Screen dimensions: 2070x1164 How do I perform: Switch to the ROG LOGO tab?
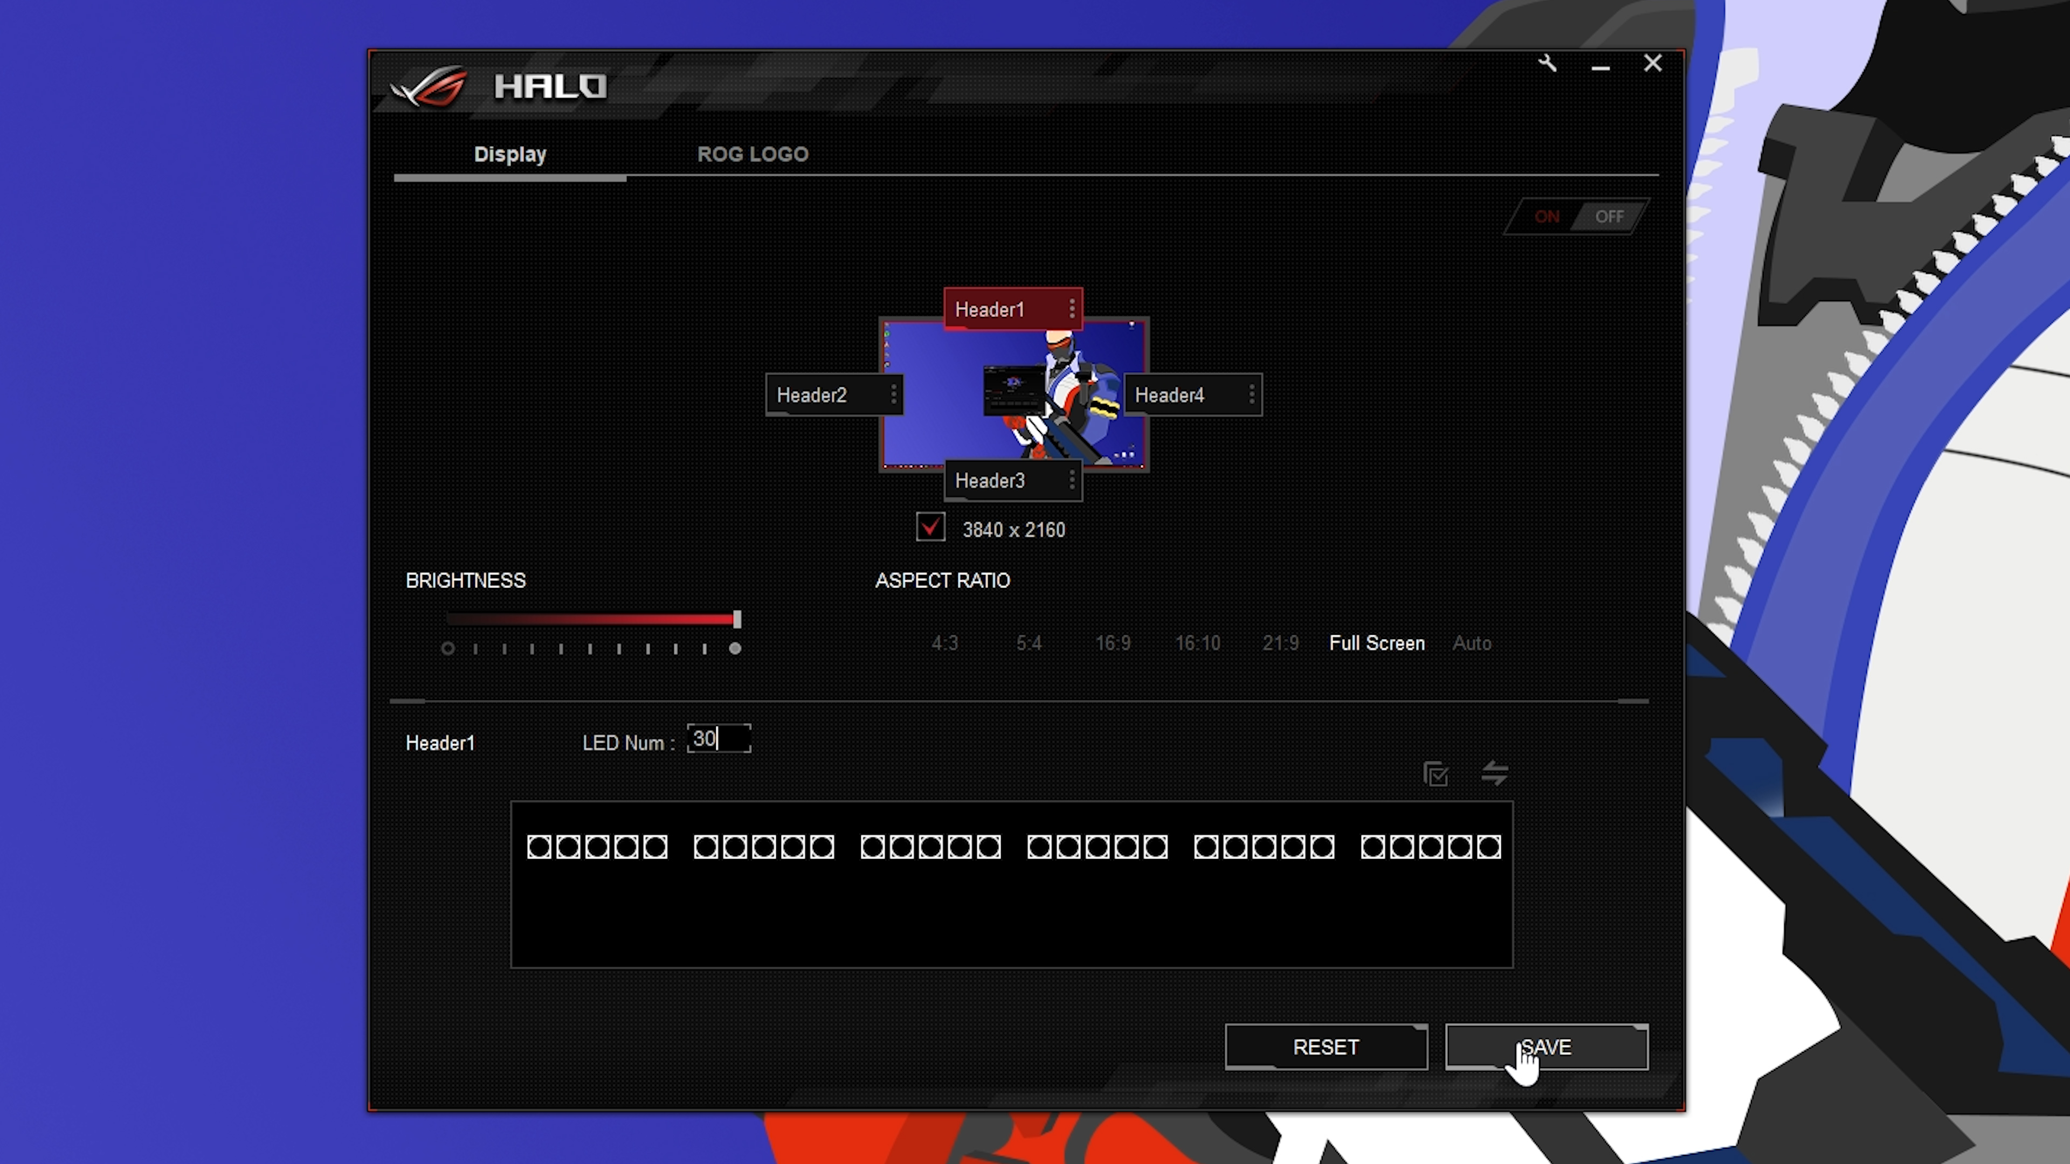coord(752,154)
